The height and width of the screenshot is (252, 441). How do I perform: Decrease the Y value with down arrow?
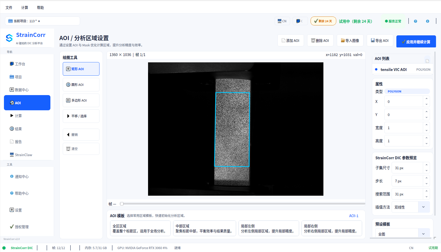pyautogui.click(x=427, y=117)
